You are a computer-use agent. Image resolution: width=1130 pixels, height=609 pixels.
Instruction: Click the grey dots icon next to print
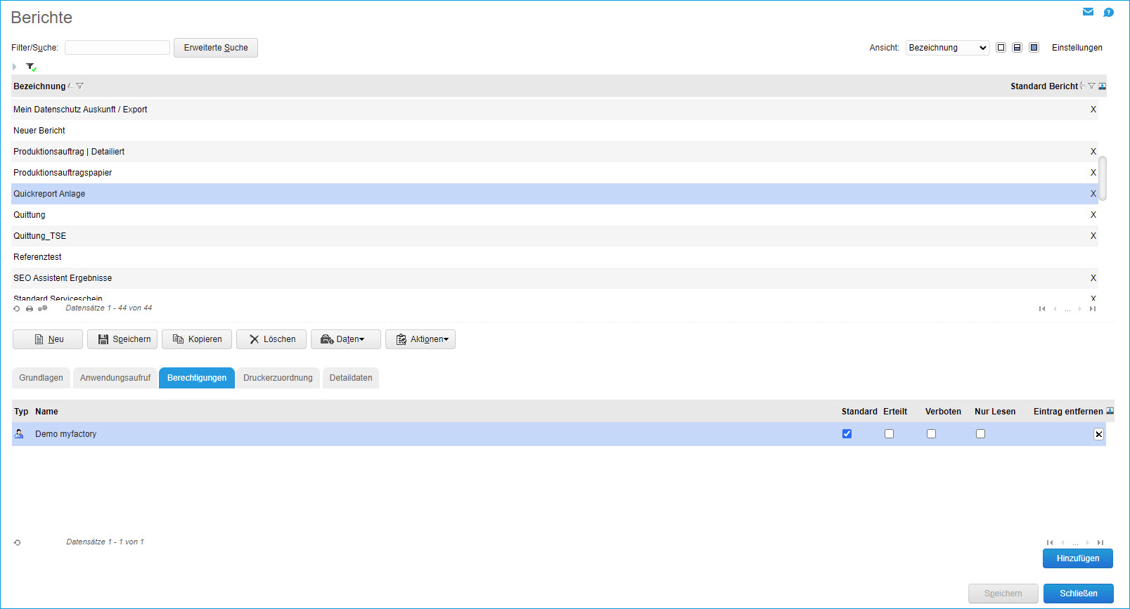pos(42,308)
